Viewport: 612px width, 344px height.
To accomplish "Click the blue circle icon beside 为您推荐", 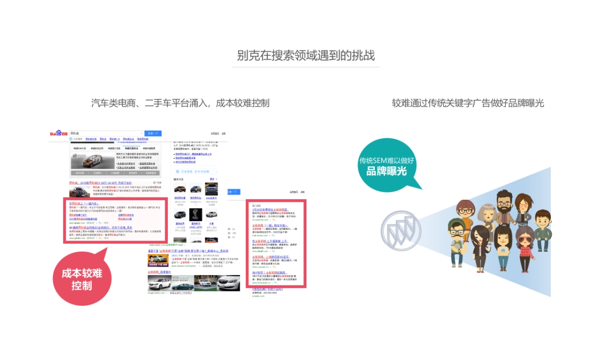I will [x=70, y=139].
